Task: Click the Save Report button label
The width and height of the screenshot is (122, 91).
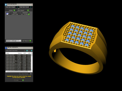Action: 21,10
